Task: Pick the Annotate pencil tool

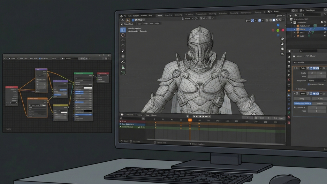Action: (x=123, y=62)
